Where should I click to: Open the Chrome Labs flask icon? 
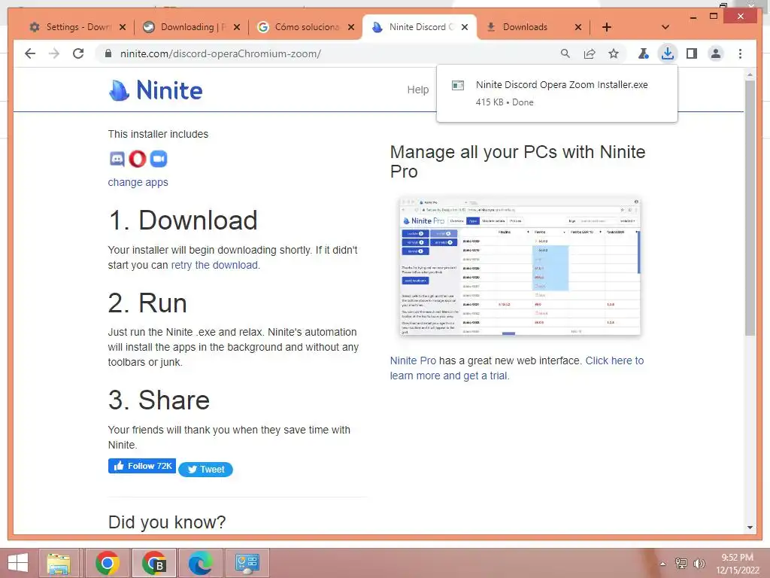click(644, 53)
